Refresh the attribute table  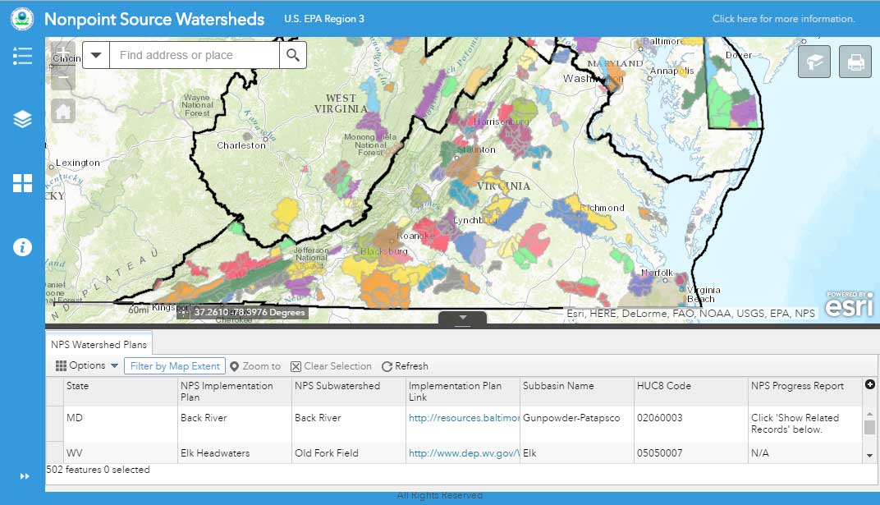click(x=405, y=366)
